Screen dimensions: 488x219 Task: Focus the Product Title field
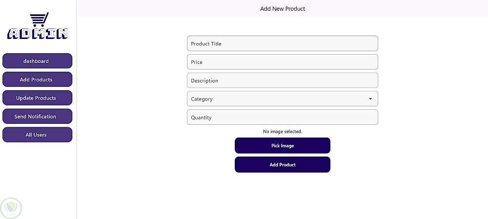point(282,43)
